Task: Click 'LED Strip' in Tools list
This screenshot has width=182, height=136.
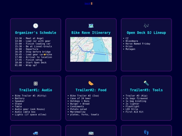Action: click(132, 109)
